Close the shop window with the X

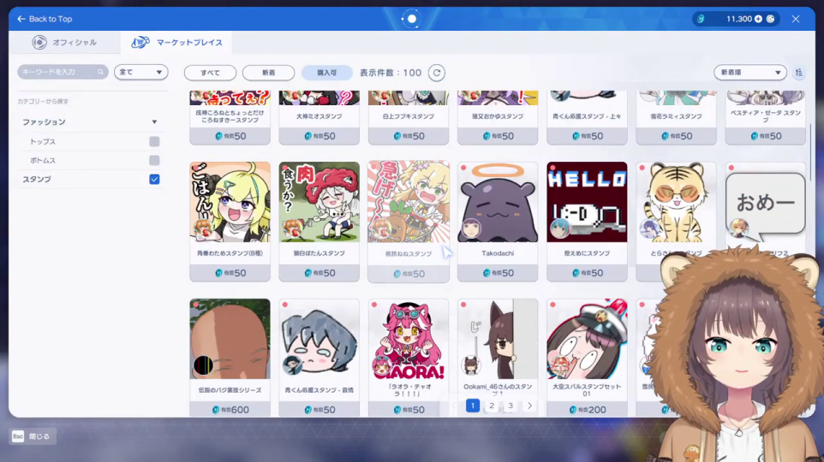click(796, 19)
